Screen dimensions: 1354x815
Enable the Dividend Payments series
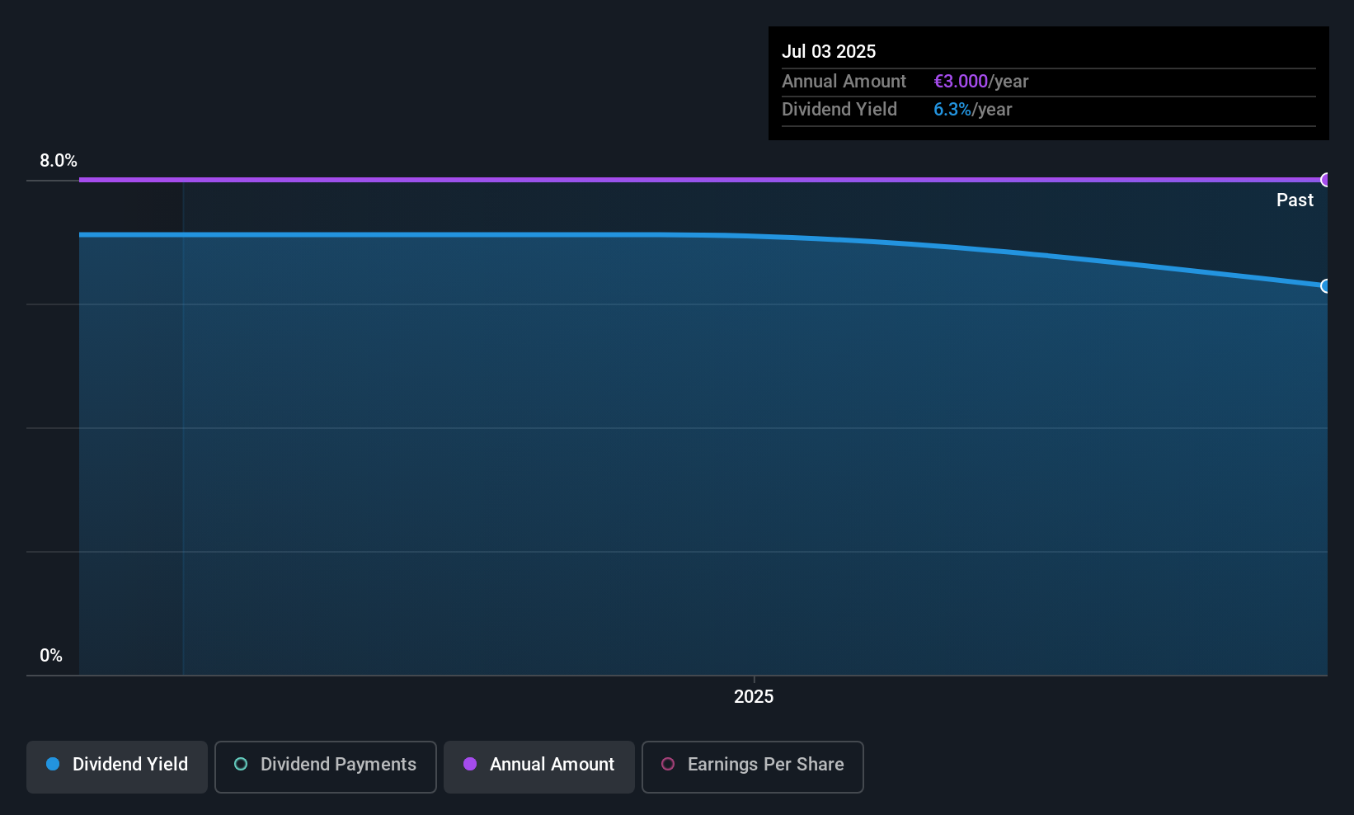(326, 766)
